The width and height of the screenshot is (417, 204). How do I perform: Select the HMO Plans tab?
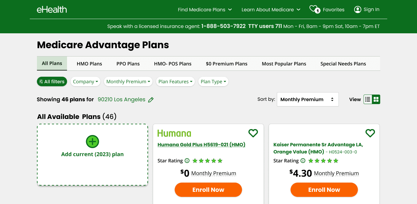(89, 64)
